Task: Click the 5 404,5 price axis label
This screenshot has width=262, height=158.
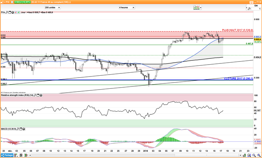Action: point(257,57)
